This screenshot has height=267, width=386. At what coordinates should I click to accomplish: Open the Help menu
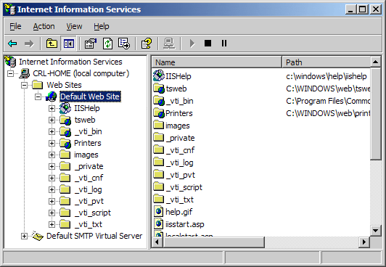(101, 26)
